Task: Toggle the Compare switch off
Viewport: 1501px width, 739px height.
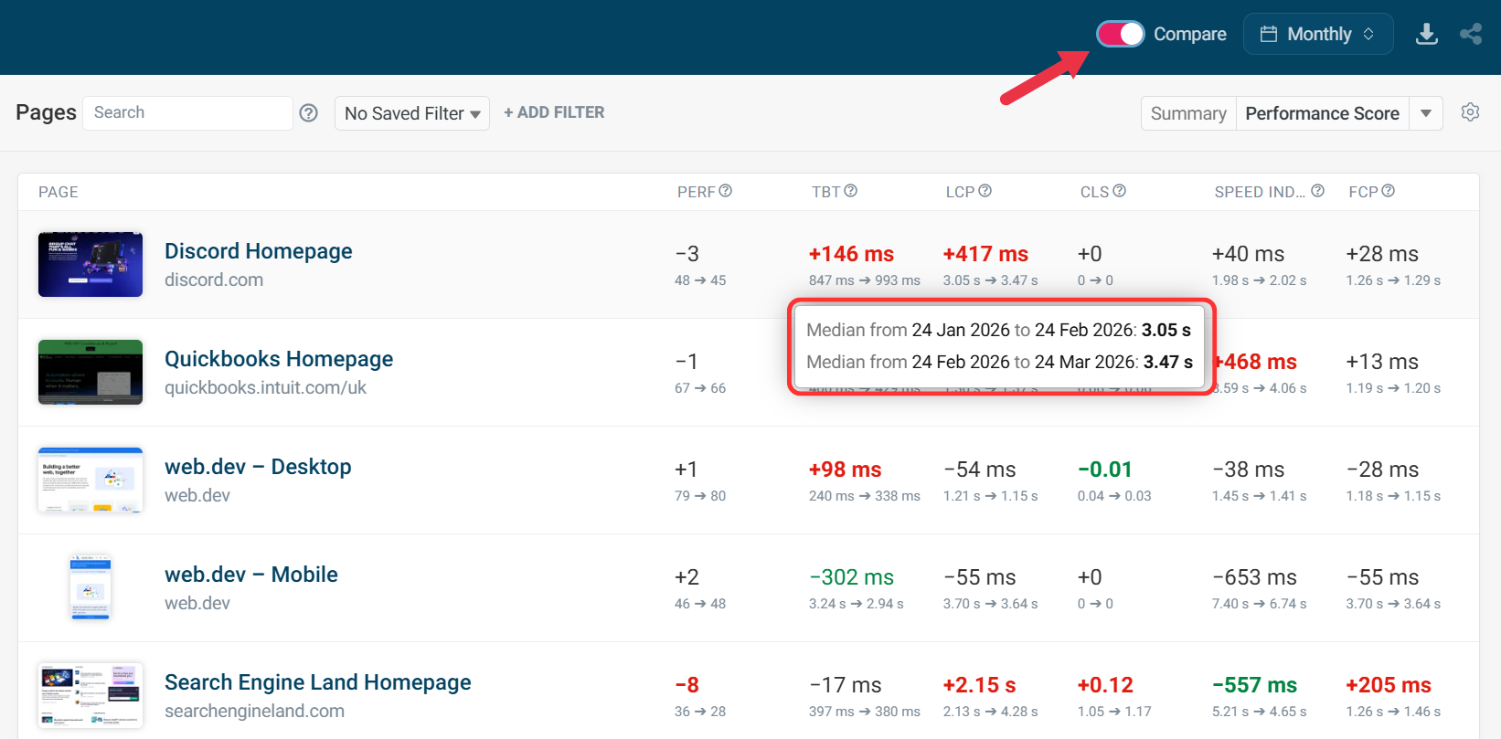Action: click(1120, 34)
